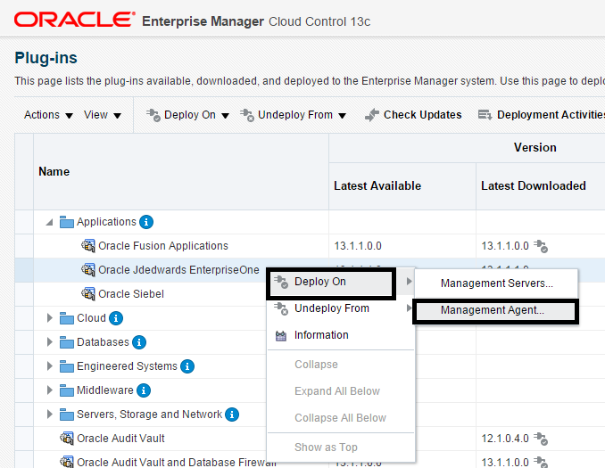Expand the Servers, Storage and Network folder
The height and width of the screenshot is (468, 605).
pos(50,415)
